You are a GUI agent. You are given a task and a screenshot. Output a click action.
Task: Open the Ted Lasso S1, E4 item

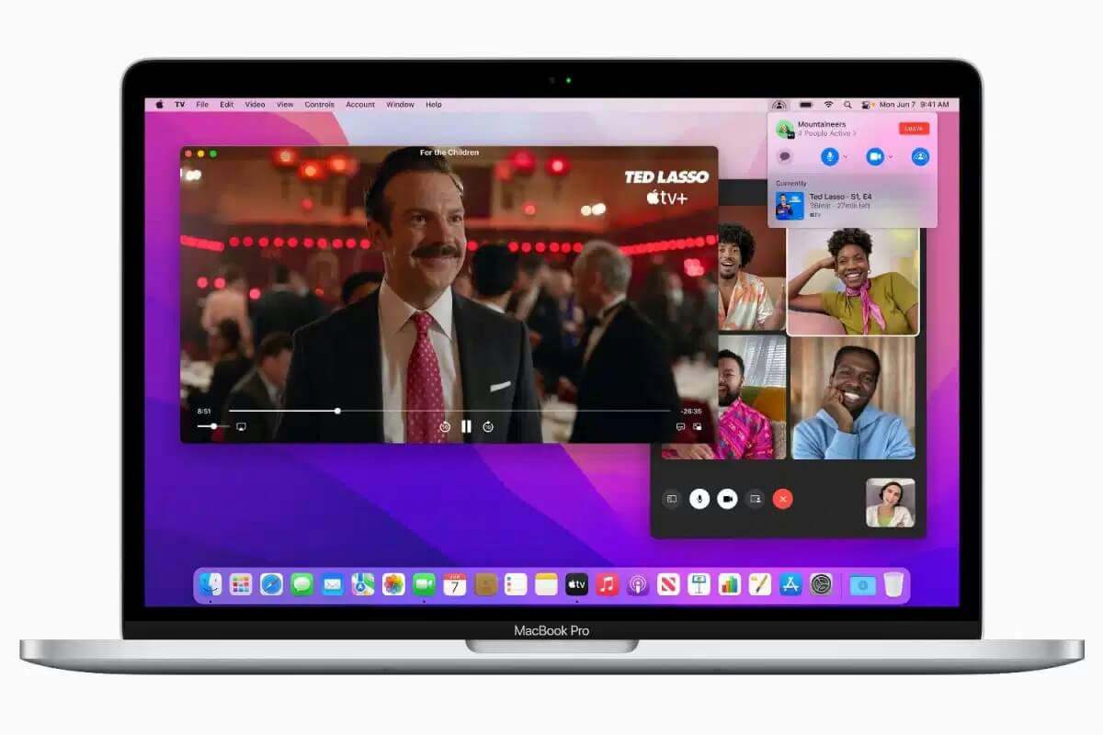point(852,205)
